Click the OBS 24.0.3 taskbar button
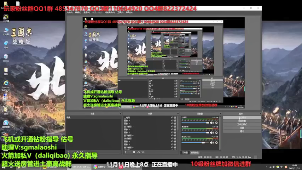Viewport: 302px width, 170px height. (79, 167)
